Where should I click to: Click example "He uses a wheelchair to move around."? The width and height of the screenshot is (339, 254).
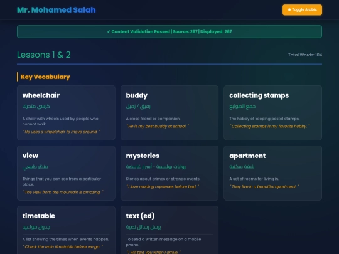click(x=62, y=132)
